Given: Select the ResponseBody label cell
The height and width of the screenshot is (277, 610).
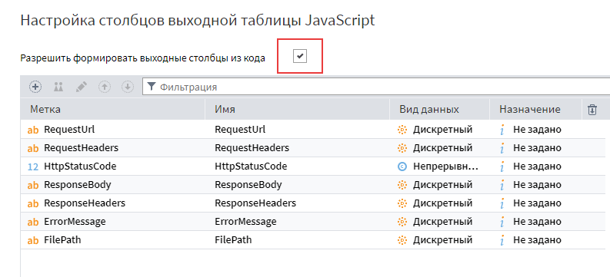Looking at the screenshot, I should tap(113, 185).
